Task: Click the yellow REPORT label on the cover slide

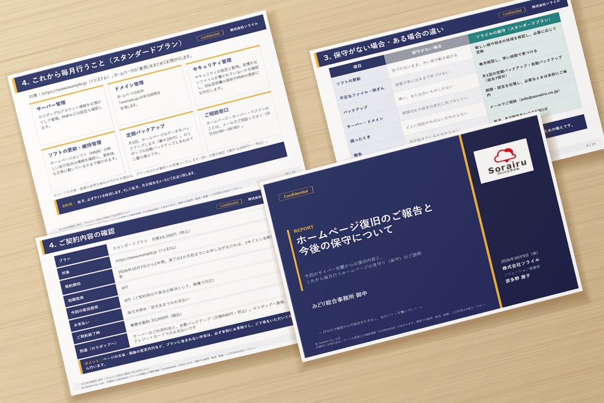Action: (x=304, y=229)
